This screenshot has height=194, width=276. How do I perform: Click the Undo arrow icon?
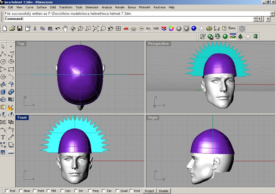[x=58, y=28]
